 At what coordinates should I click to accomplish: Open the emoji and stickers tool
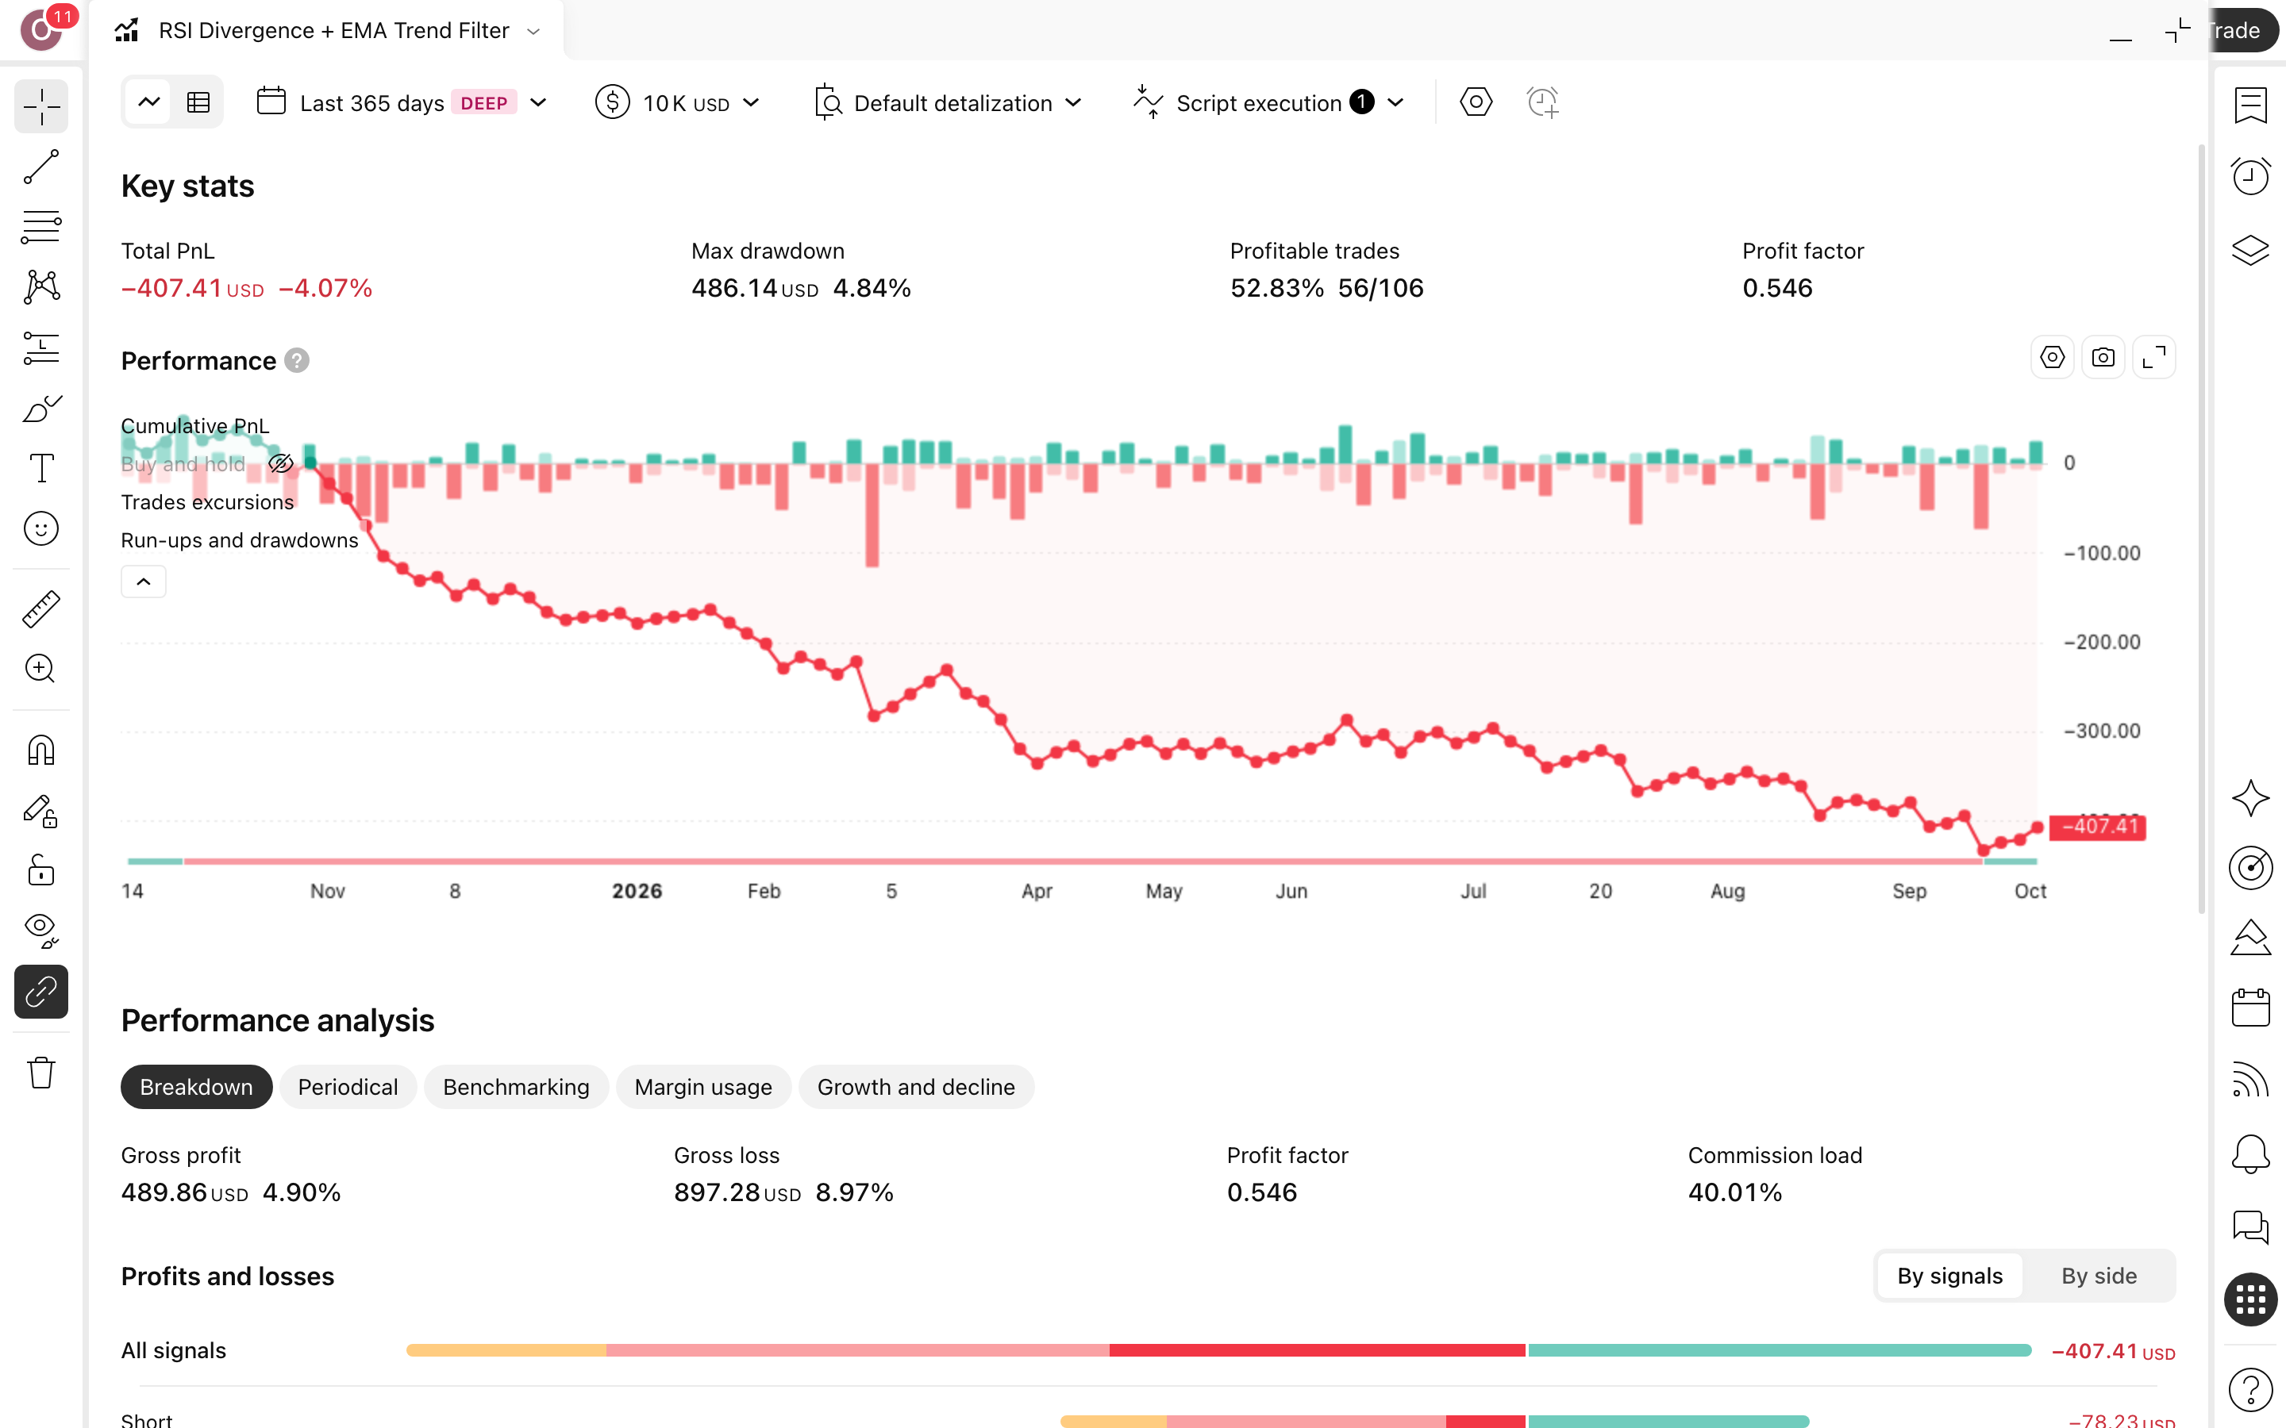tap(41, 529)
